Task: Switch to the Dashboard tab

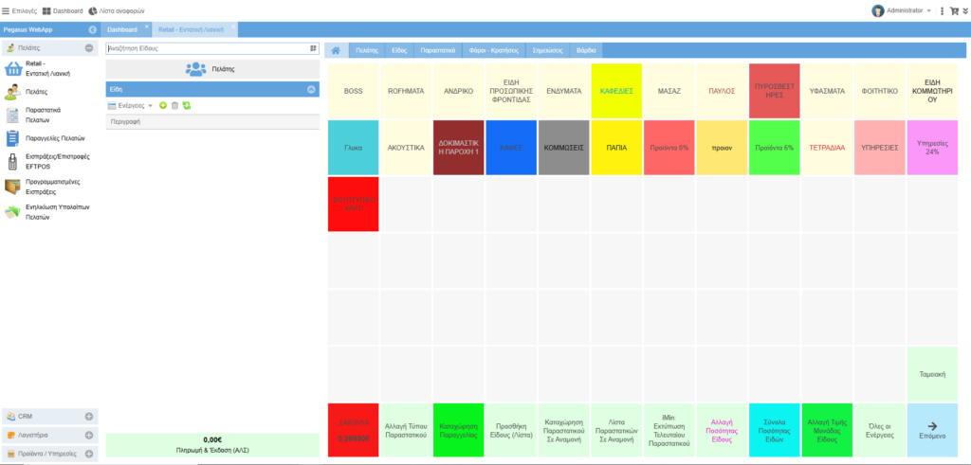Action: click(x=122, y=29)
